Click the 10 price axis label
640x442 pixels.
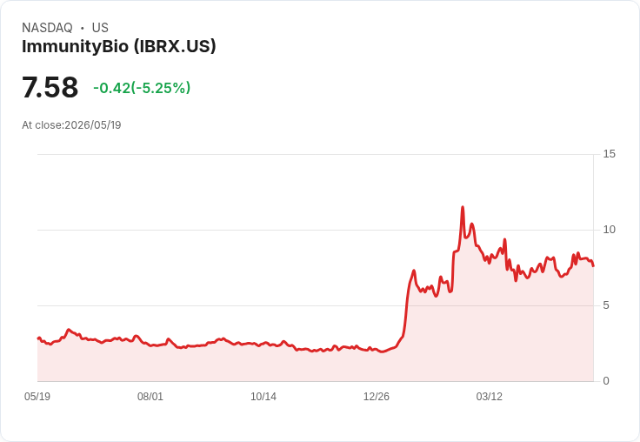(x=609, y=230)
